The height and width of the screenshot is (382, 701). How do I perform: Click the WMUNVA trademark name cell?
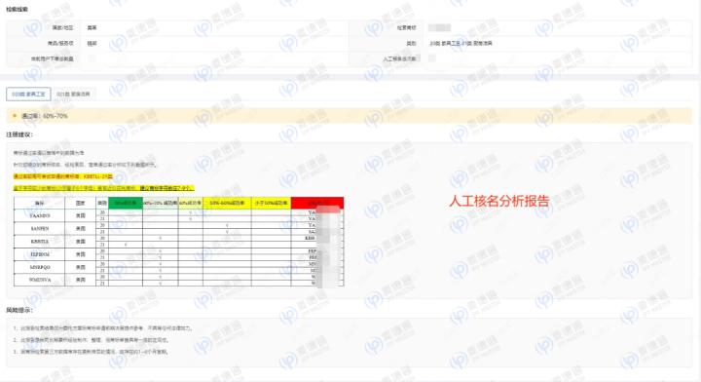point(40,280)
